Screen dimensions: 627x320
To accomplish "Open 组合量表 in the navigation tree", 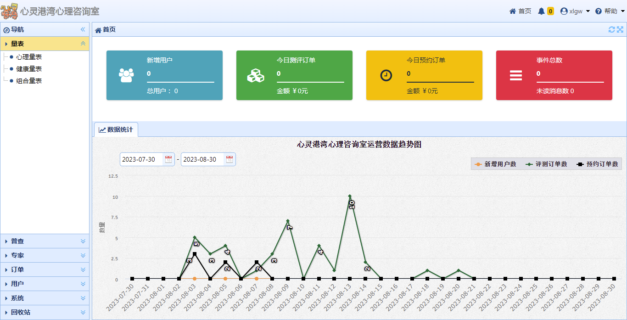I will point(29,81).
